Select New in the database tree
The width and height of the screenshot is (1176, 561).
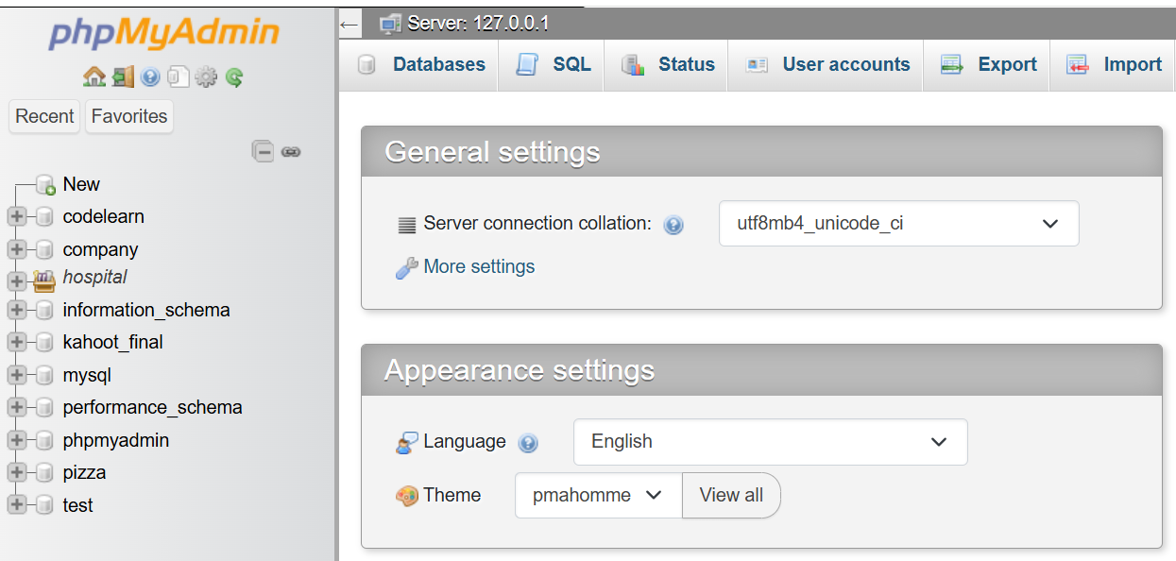coord(81,185)
